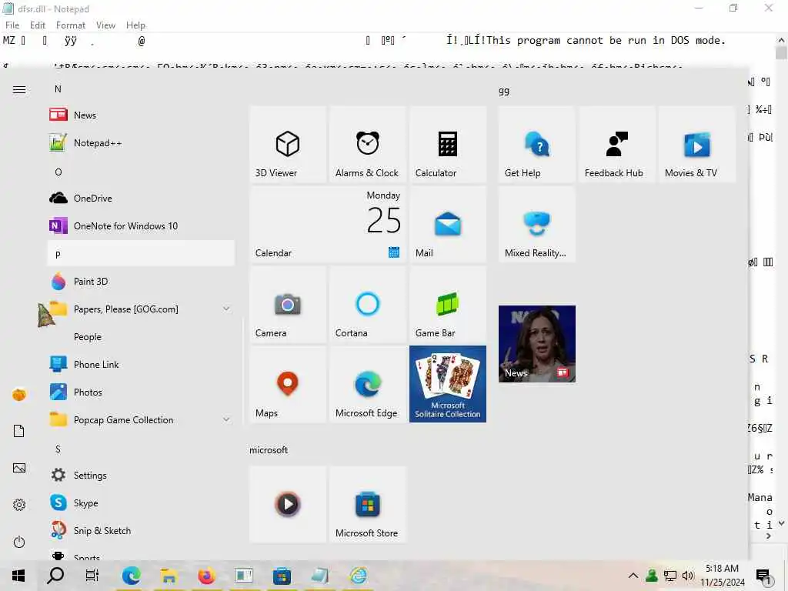Launch the Mixed Reality Portal tile

tap(536, 224)
